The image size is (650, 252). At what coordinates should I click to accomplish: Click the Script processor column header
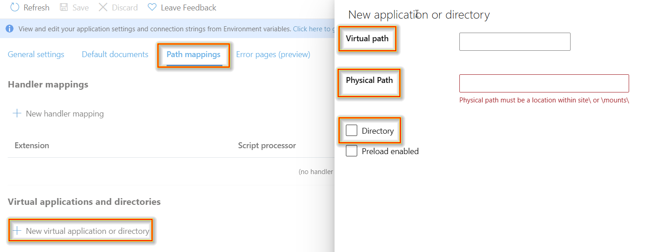point(267,145)
